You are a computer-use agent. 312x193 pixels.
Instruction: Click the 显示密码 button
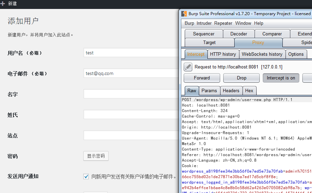96,156
